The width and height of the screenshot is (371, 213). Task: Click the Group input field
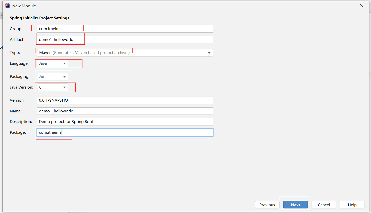point(125,29)
